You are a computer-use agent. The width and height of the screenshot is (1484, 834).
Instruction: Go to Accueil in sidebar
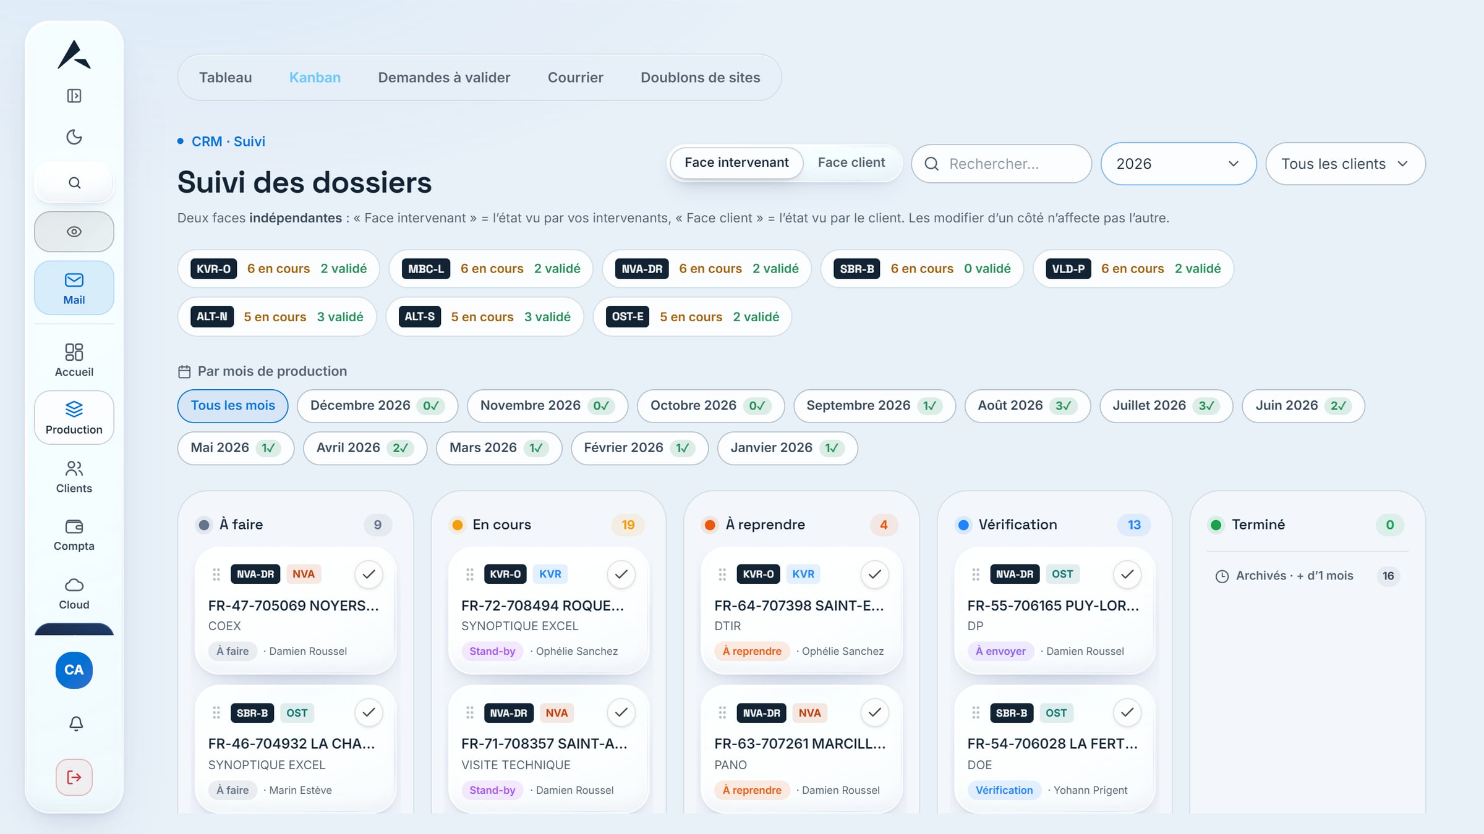(x=74, y=360)
